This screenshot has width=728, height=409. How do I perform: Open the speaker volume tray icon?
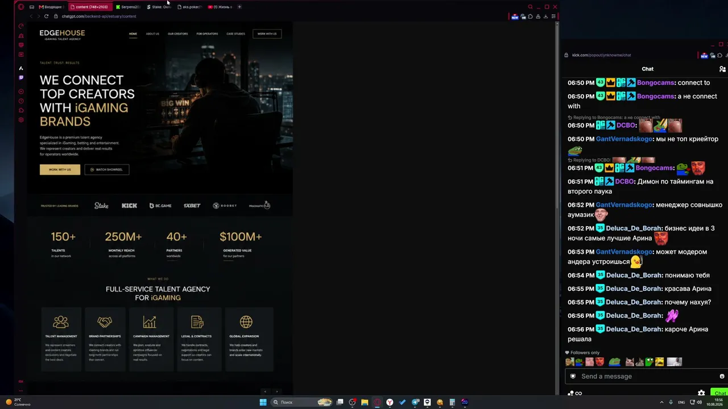[x=699, y=402]
